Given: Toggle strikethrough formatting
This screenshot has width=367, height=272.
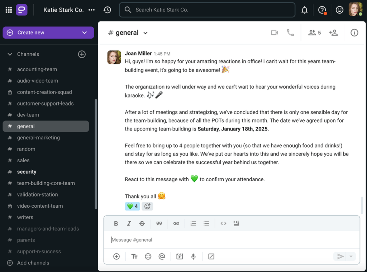Looking at the screenshot, I should coord(142,223).
